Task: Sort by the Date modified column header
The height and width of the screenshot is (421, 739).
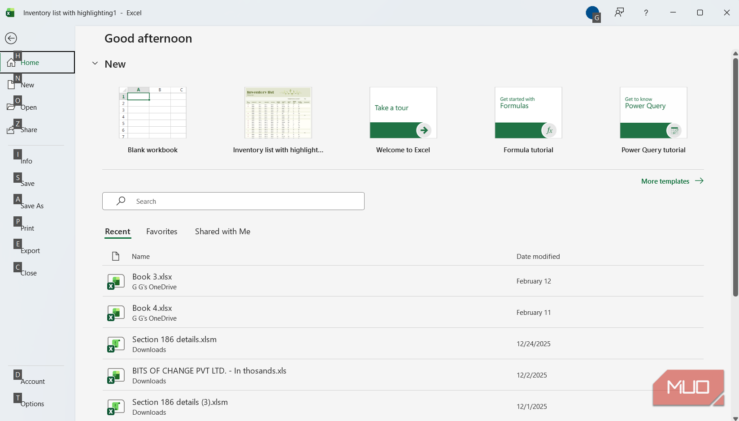Action: [538, 257]
